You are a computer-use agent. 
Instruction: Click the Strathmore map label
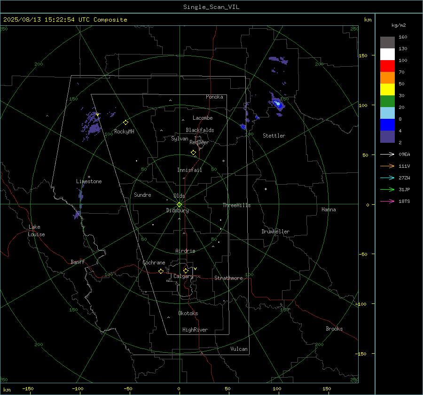pyautogui.click(x=228, y=278)
